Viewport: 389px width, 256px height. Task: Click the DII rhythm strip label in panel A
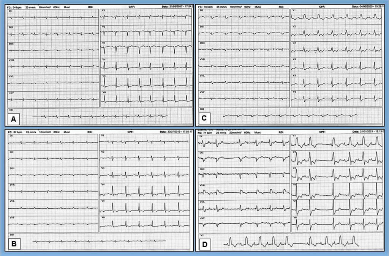coord(11,109)
